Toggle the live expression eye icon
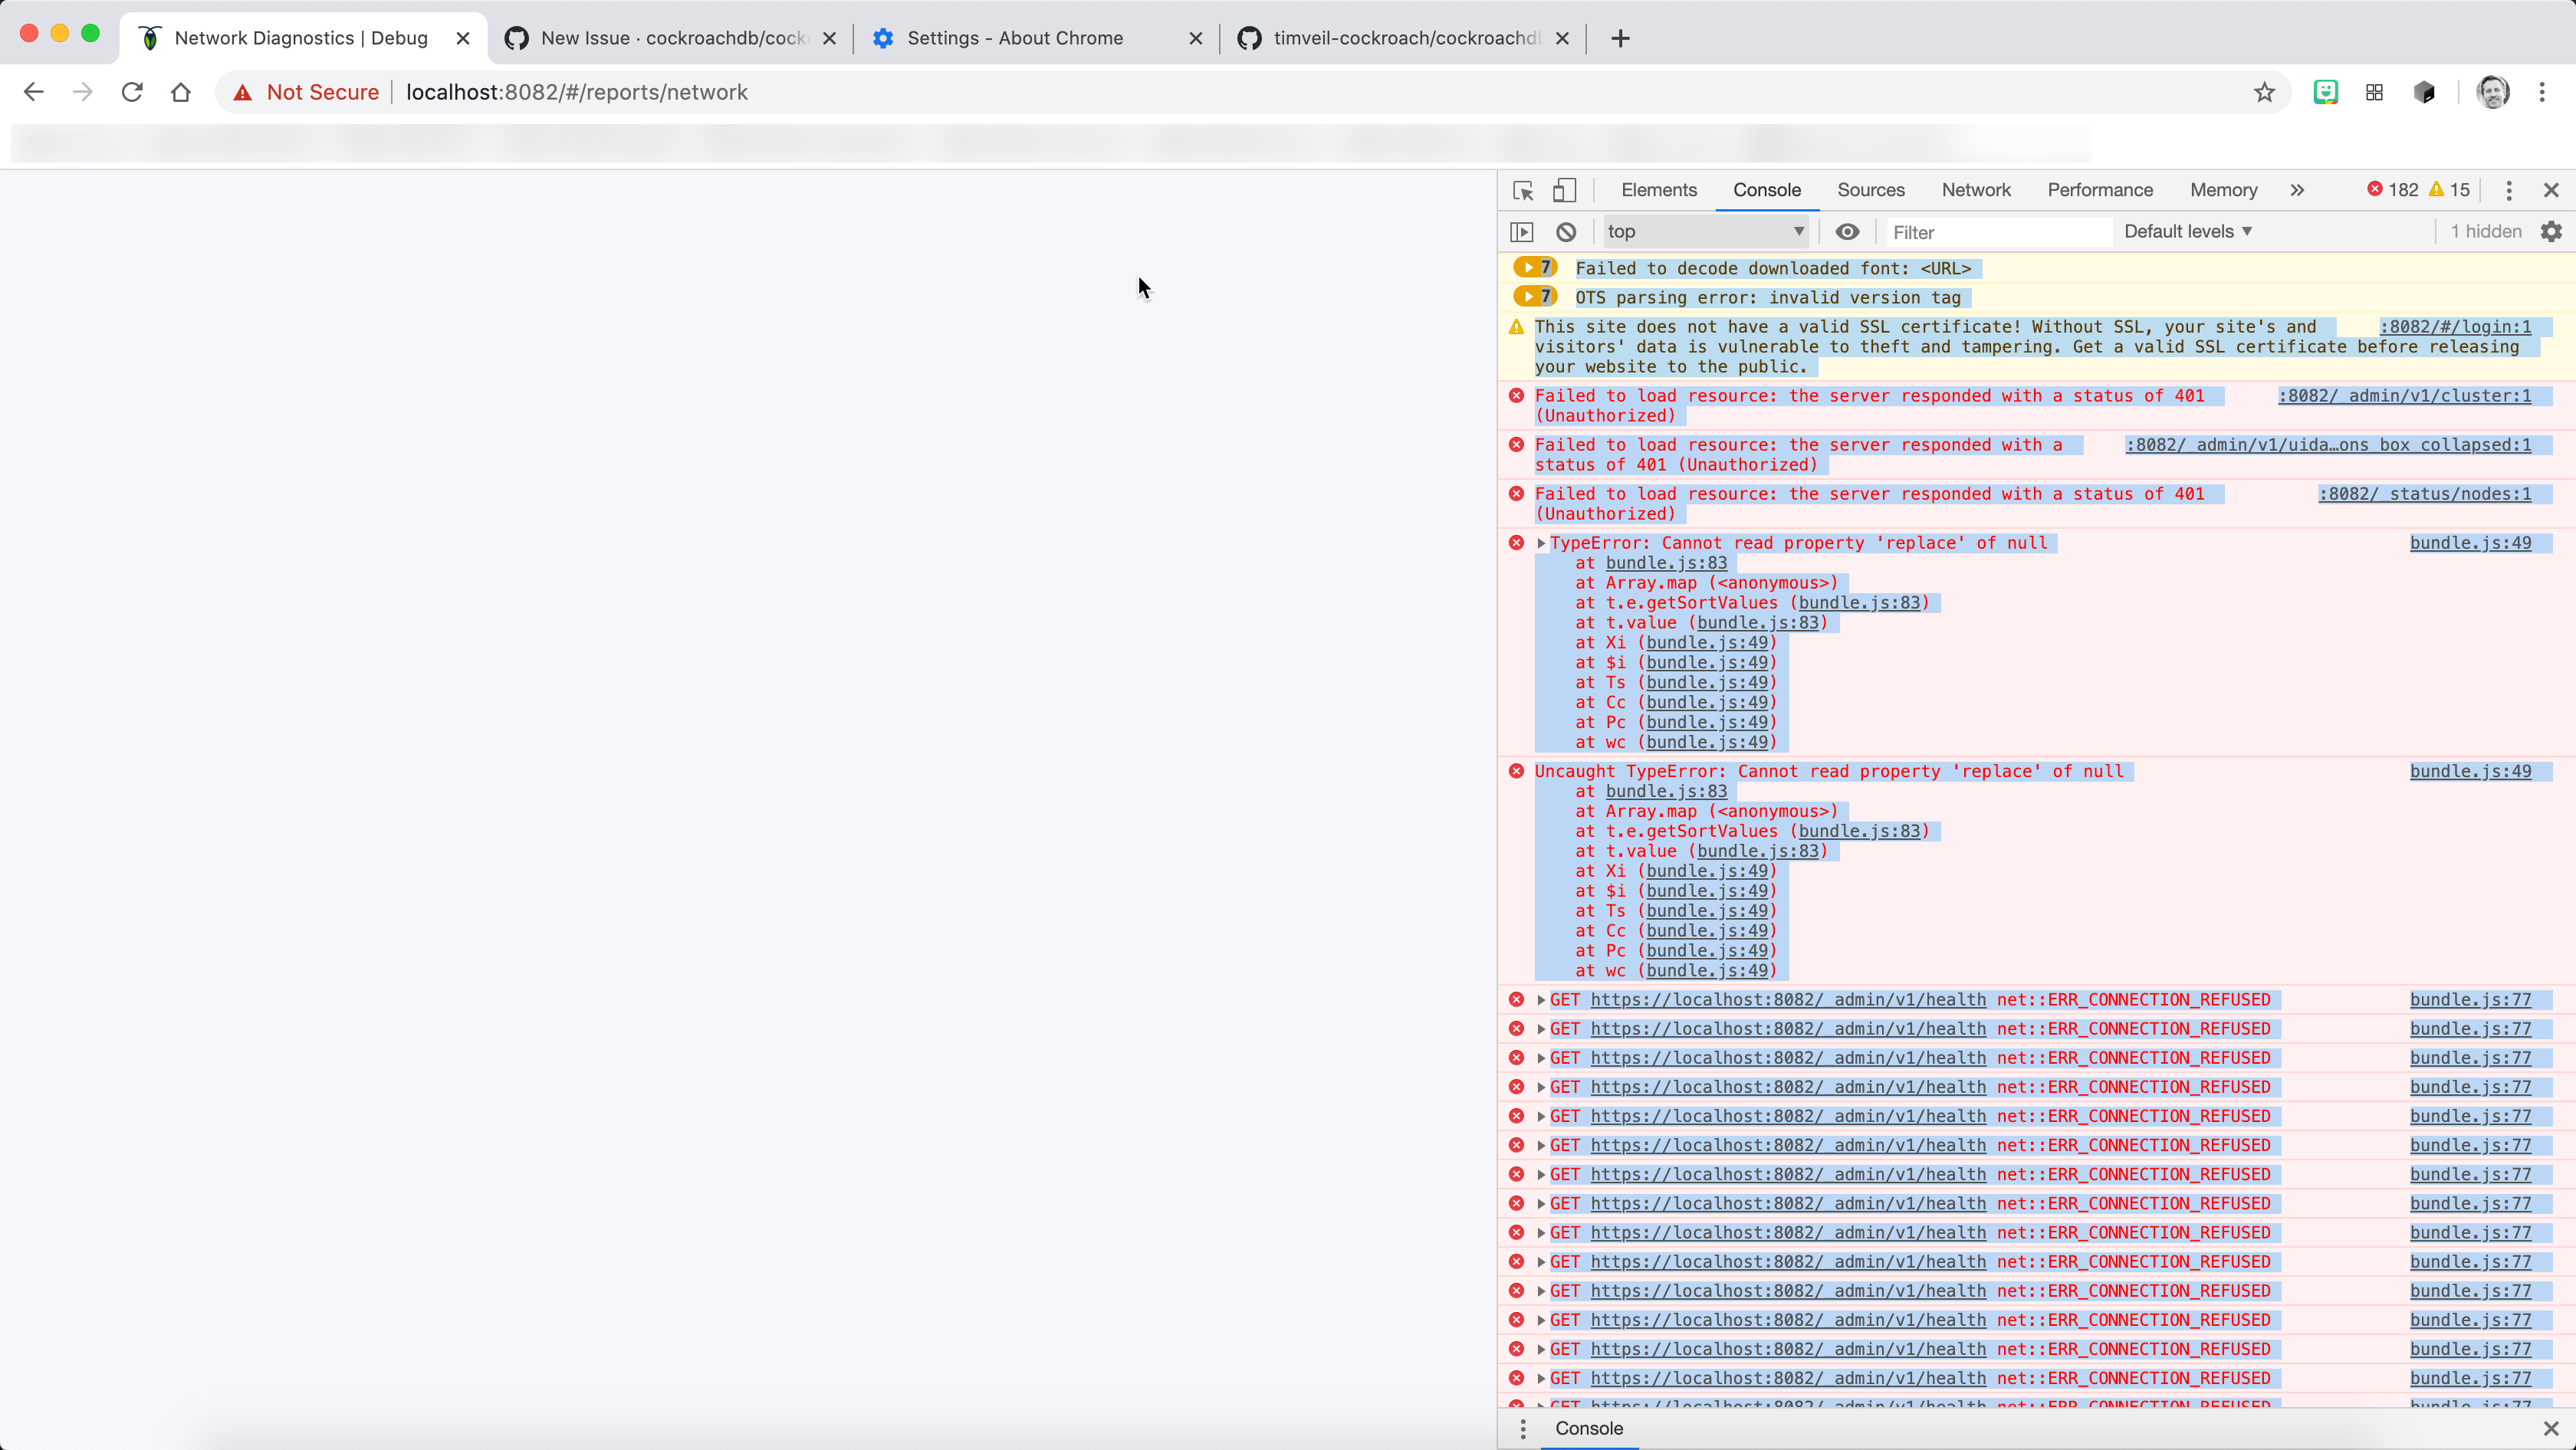2576x1450 pixels. (x=1847, y=232)
